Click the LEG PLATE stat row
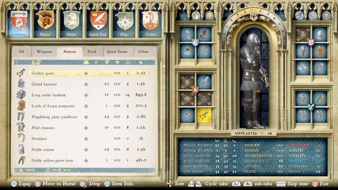The height and width of the screenshot is (190, 338). [x=210, y=172]
